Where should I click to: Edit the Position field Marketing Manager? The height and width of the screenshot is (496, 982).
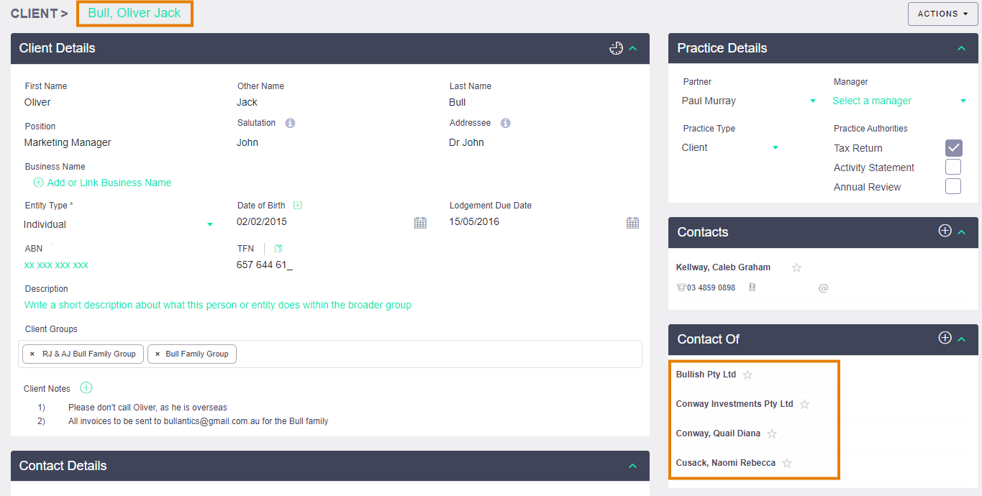[x=68, y=142]
